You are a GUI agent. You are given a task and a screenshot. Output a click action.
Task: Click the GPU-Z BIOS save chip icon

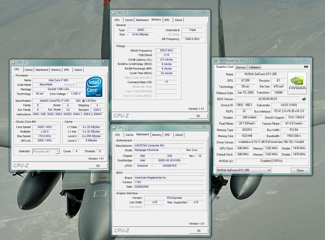(x=304, y=99)
